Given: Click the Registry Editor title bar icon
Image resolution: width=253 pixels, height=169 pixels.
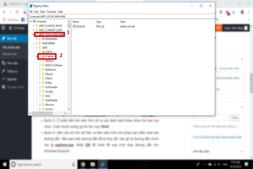Looking at the screenshot, I should coord(31,6).
